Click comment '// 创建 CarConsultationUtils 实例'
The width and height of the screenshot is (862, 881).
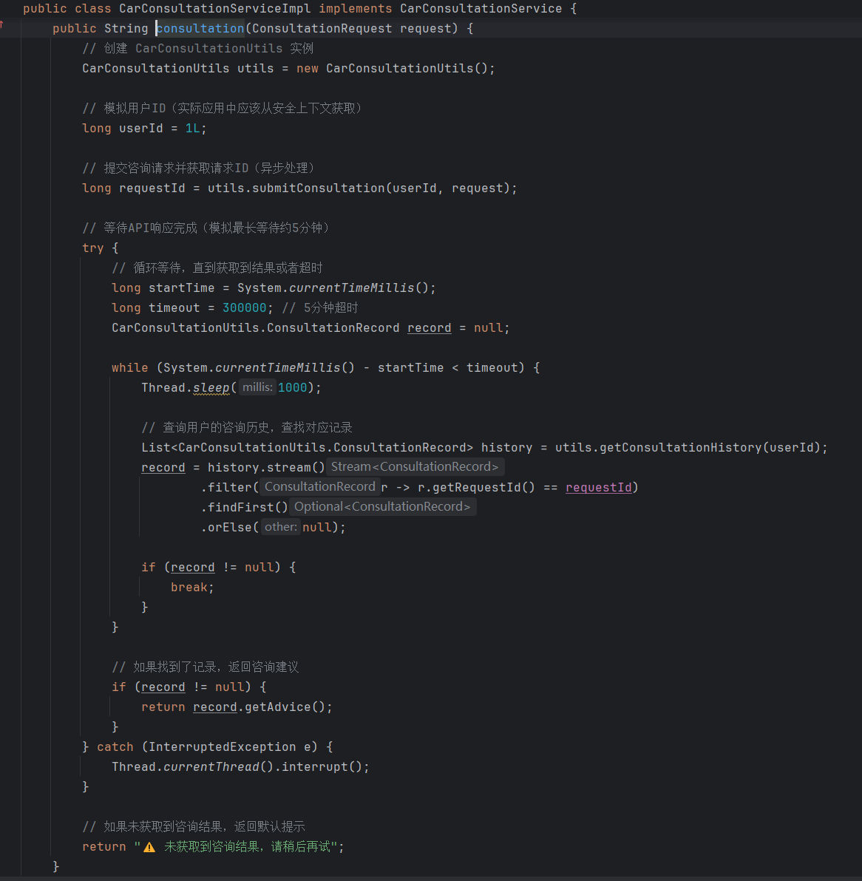(x=198, y=48)
